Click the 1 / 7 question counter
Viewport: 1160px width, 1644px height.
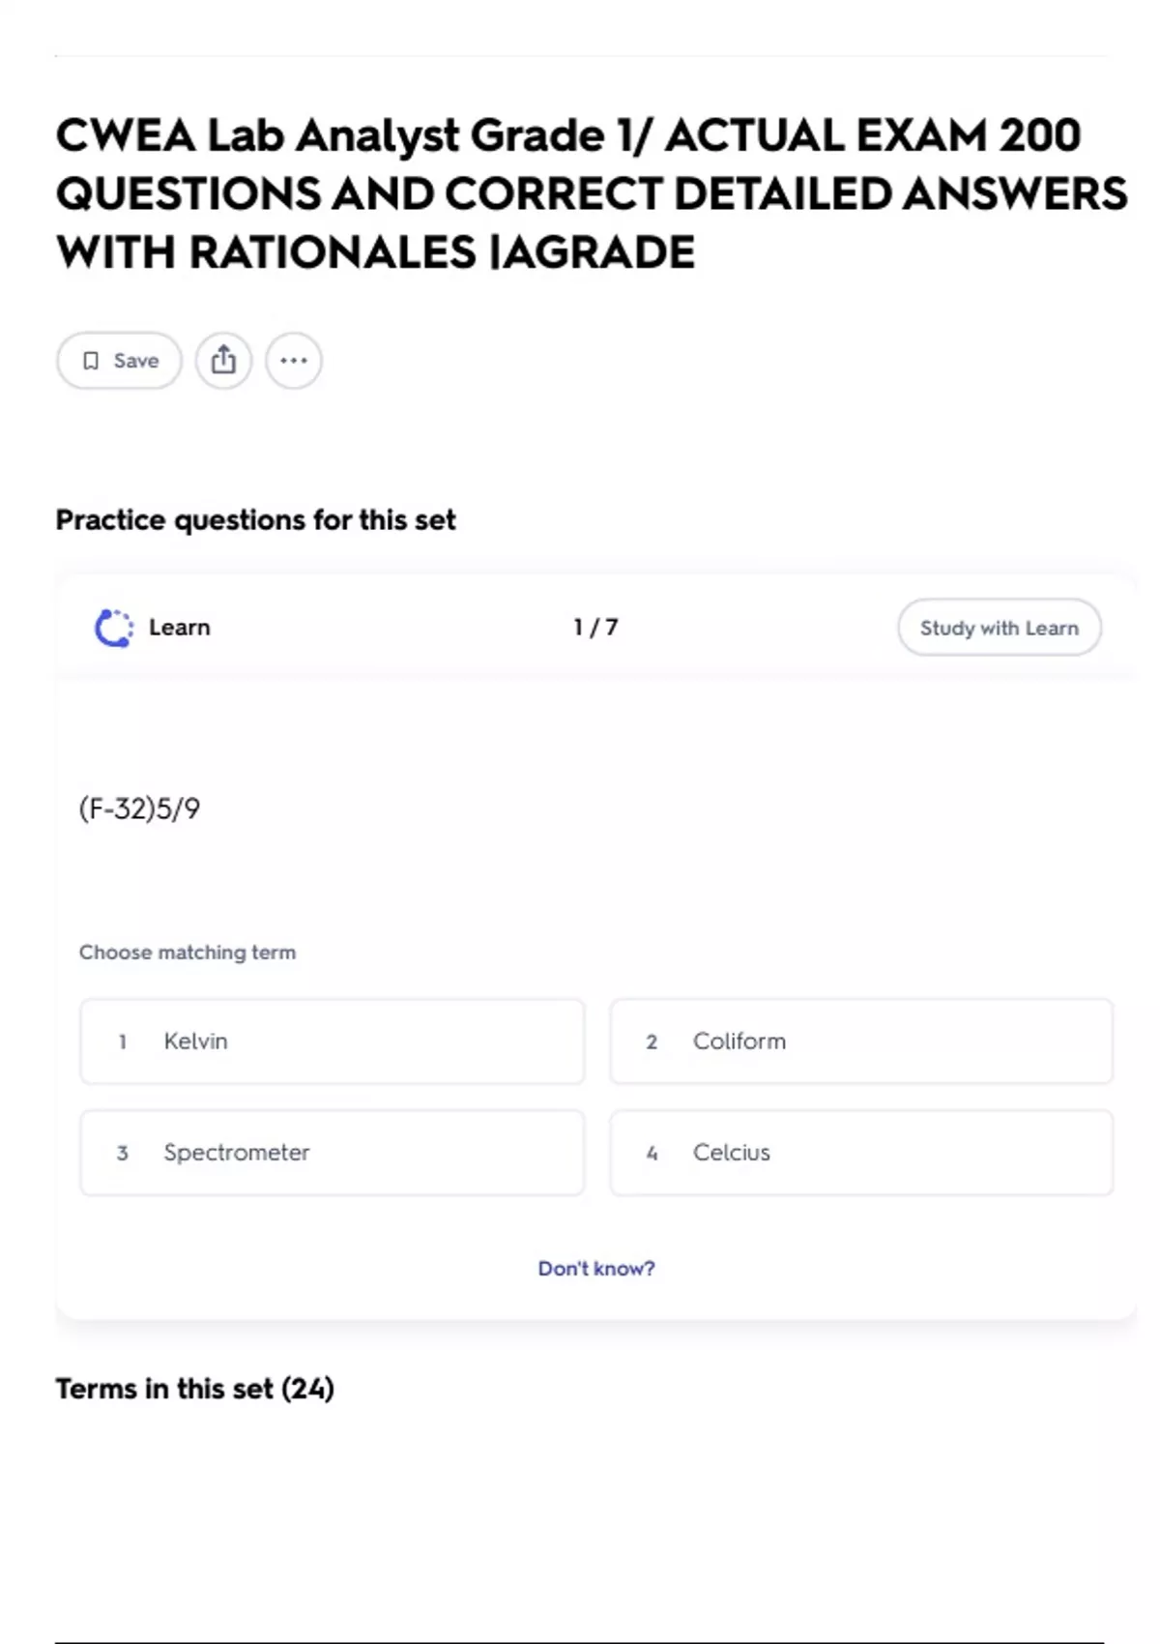(595, 628)
